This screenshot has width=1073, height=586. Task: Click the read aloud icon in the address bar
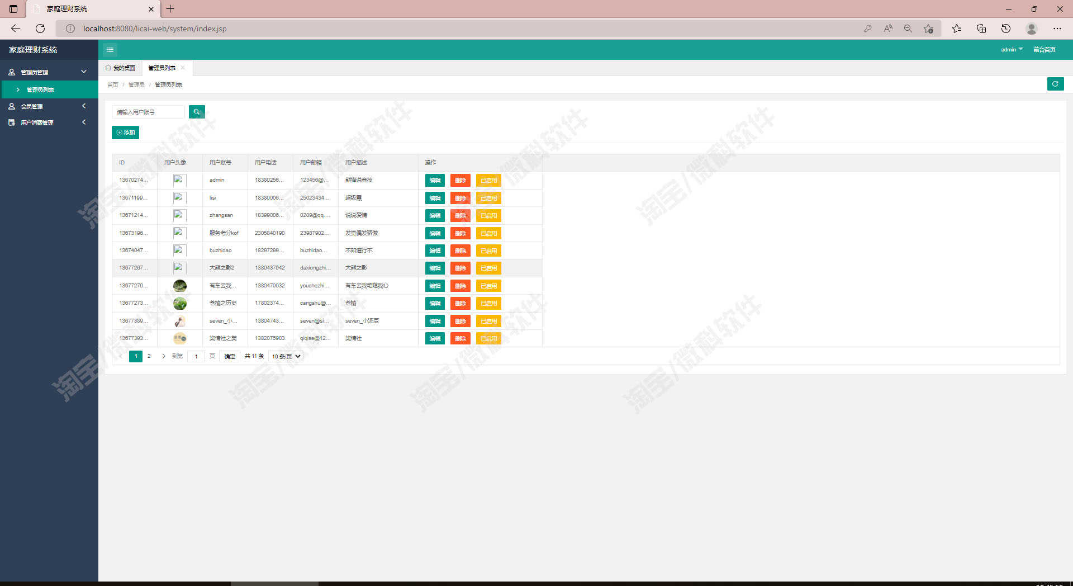(888, 29)
